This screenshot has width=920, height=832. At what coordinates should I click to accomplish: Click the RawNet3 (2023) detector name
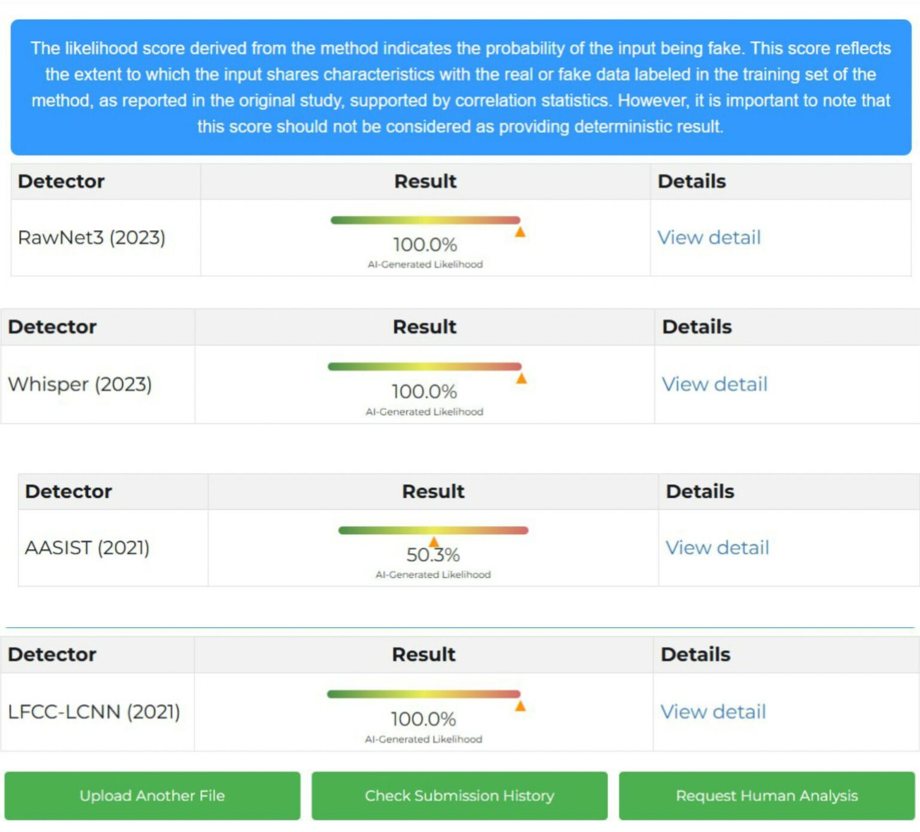click(92, 237)
